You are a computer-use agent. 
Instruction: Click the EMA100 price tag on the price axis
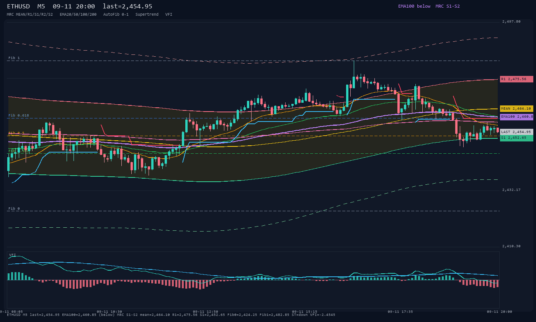(x=516, y=117)
